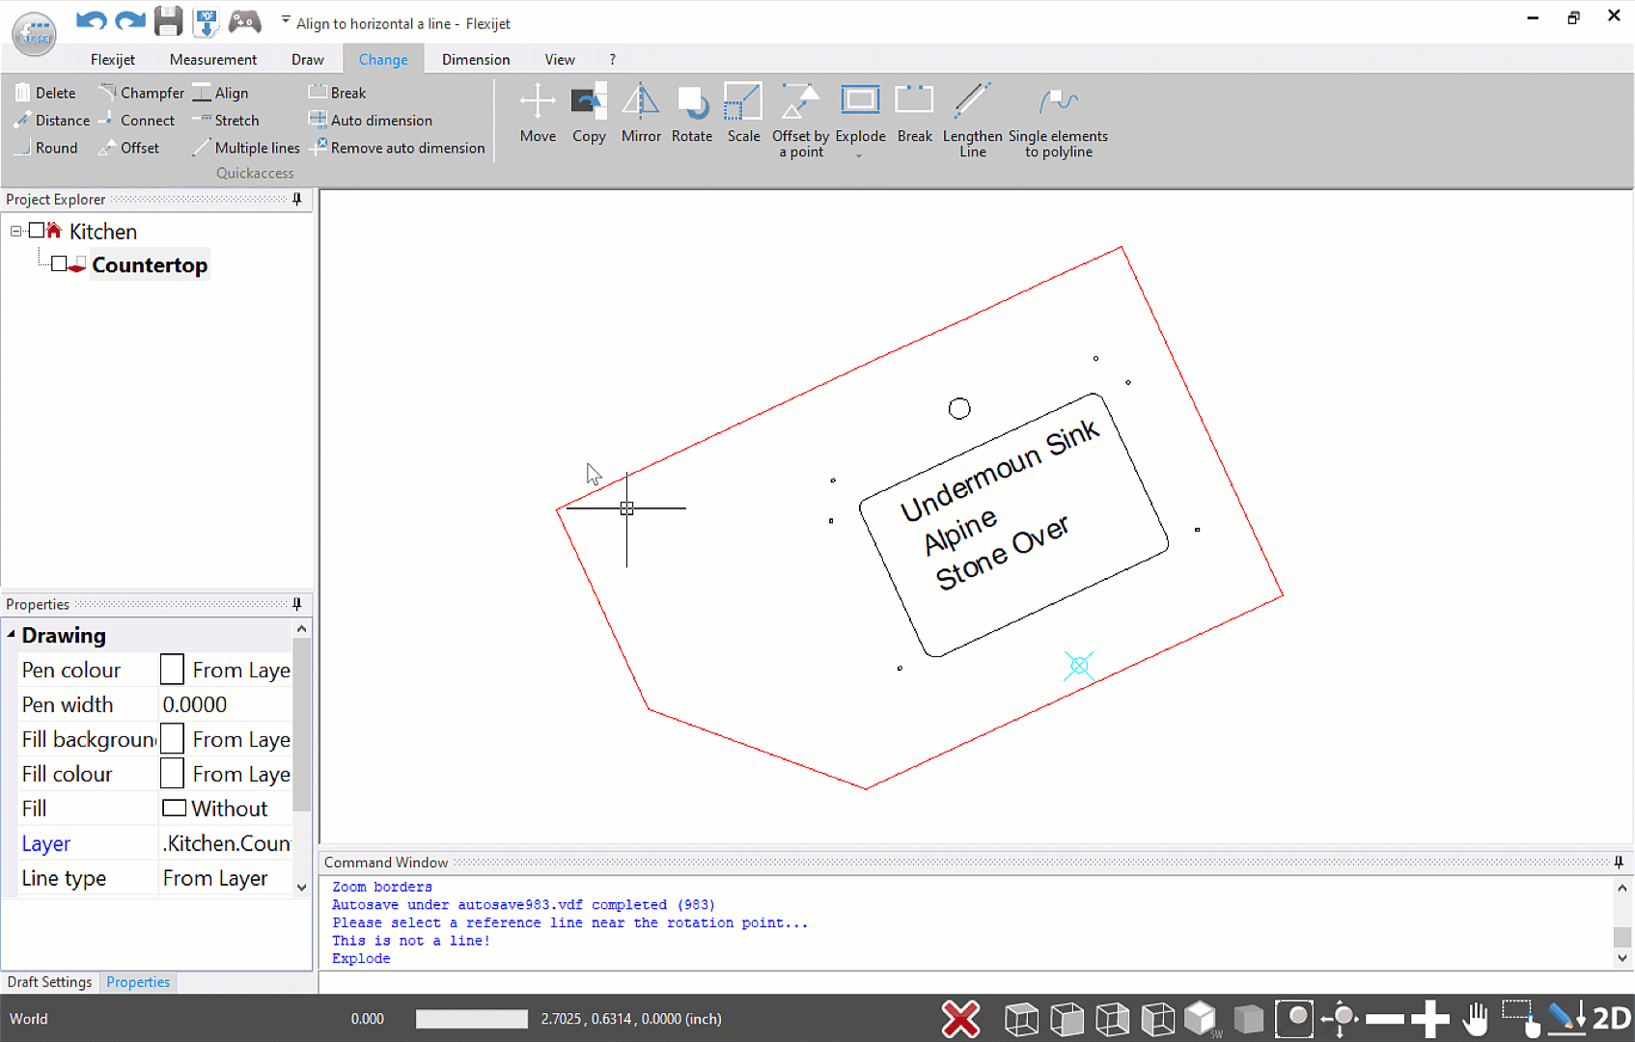1635x1042 pixels.
Task: Open the Dimension ribbon tab
Action: coord(476,59)
